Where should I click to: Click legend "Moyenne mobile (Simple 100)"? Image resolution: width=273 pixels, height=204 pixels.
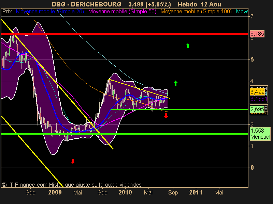coord(196,12)
